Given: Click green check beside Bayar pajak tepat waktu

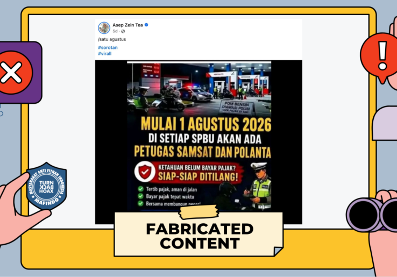Looking at the screenshot, I should point(141,196).
